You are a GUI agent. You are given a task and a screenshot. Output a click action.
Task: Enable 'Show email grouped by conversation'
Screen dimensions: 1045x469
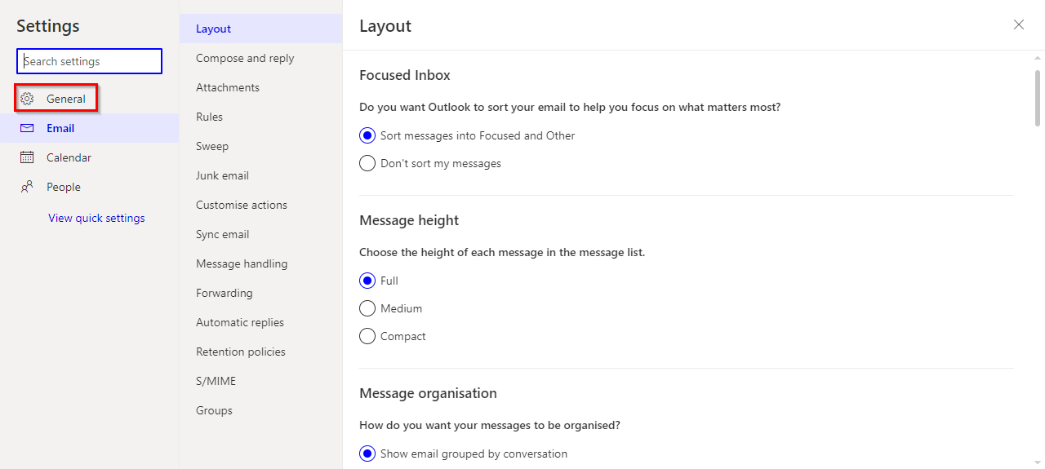[x=367, y=454]
